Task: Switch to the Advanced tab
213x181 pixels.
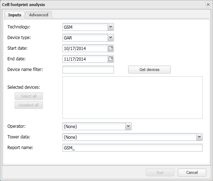Action: [x=39, y=15]
